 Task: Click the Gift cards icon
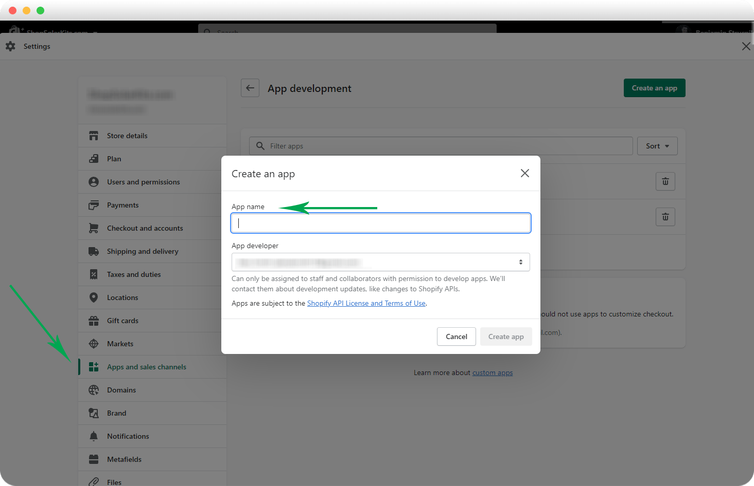pyautogui.click(x=94, y=320)
